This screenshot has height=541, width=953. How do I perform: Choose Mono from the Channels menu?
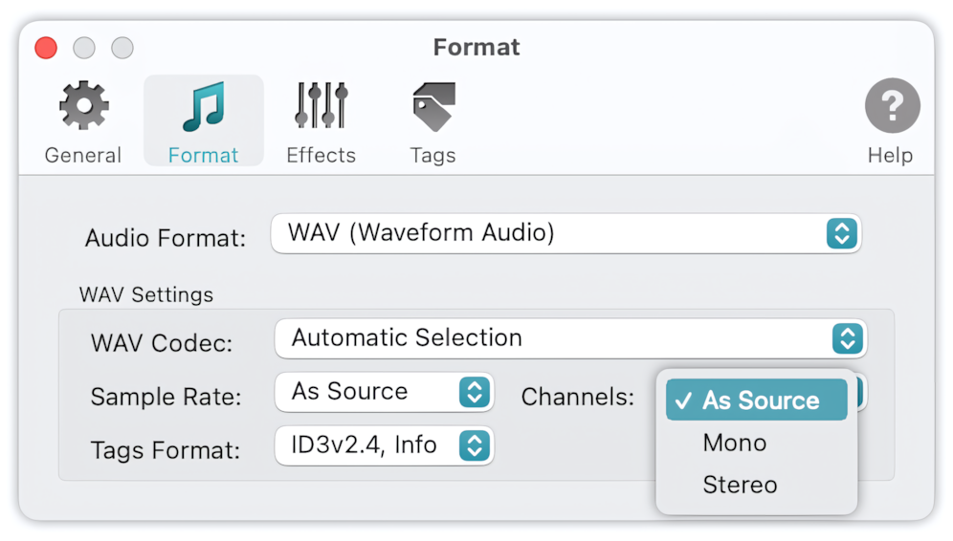[735, 443]
